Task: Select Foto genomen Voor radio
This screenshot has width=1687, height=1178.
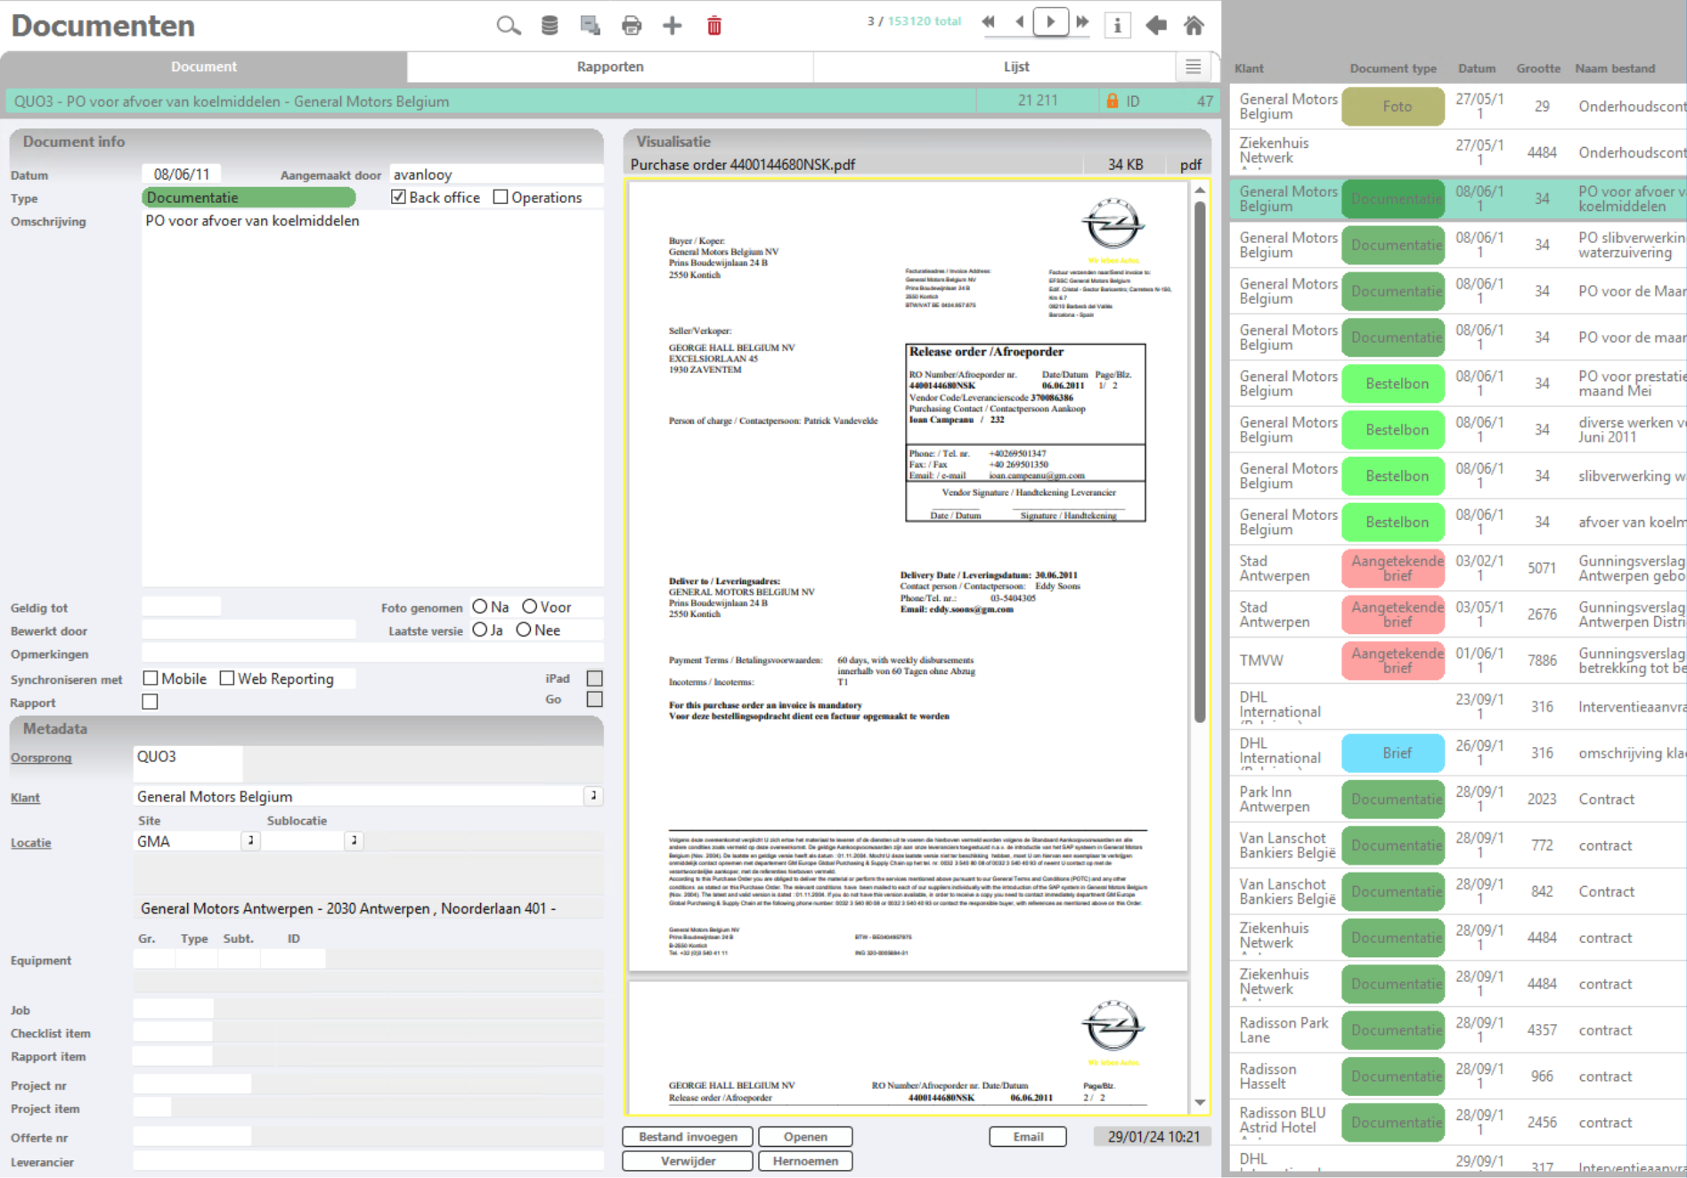Action: click(530, 606)
